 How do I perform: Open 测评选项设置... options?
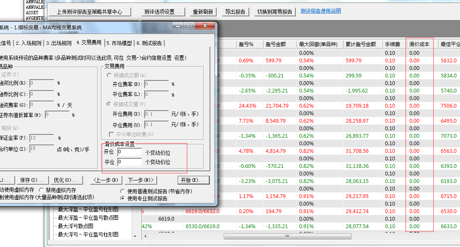pos(162,12)
